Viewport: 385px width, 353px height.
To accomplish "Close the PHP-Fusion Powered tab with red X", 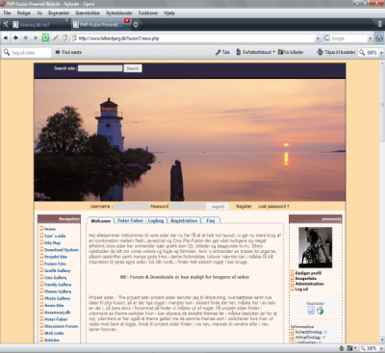I will (127, 21).
